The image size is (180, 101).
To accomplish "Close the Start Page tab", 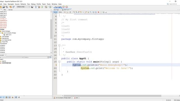I will coord(60,10).
